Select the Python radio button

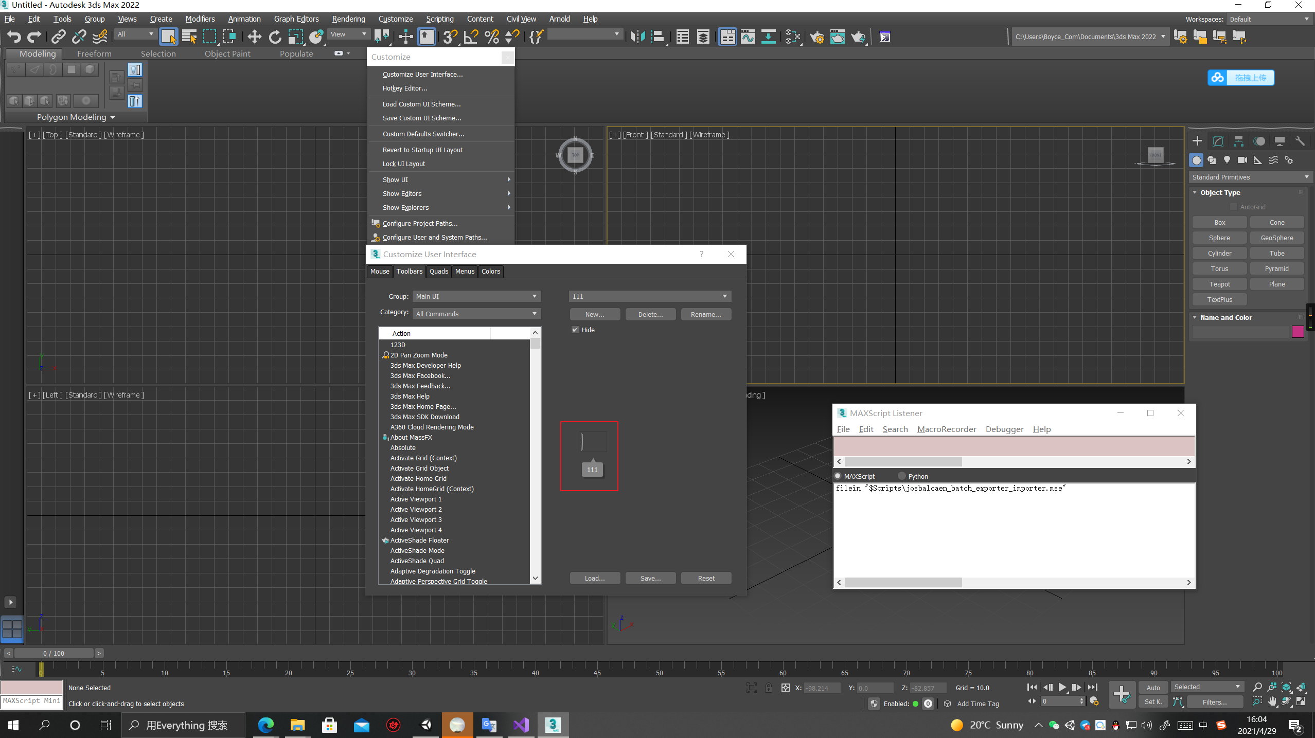click(902, 476)
